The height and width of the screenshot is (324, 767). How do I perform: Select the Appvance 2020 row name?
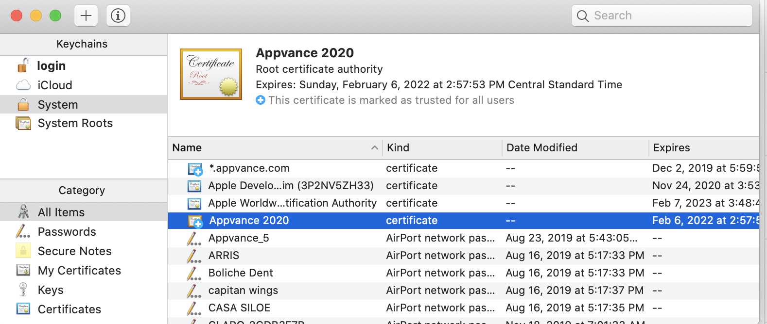tap(249, 221)
